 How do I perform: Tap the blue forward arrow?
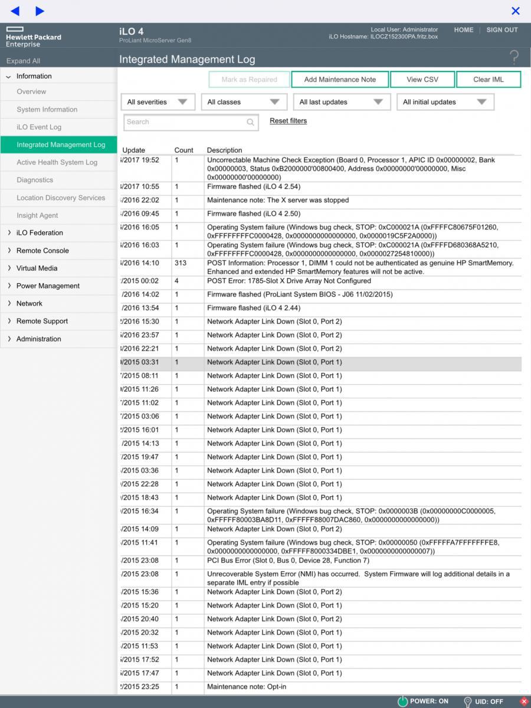tap(40, 11)
